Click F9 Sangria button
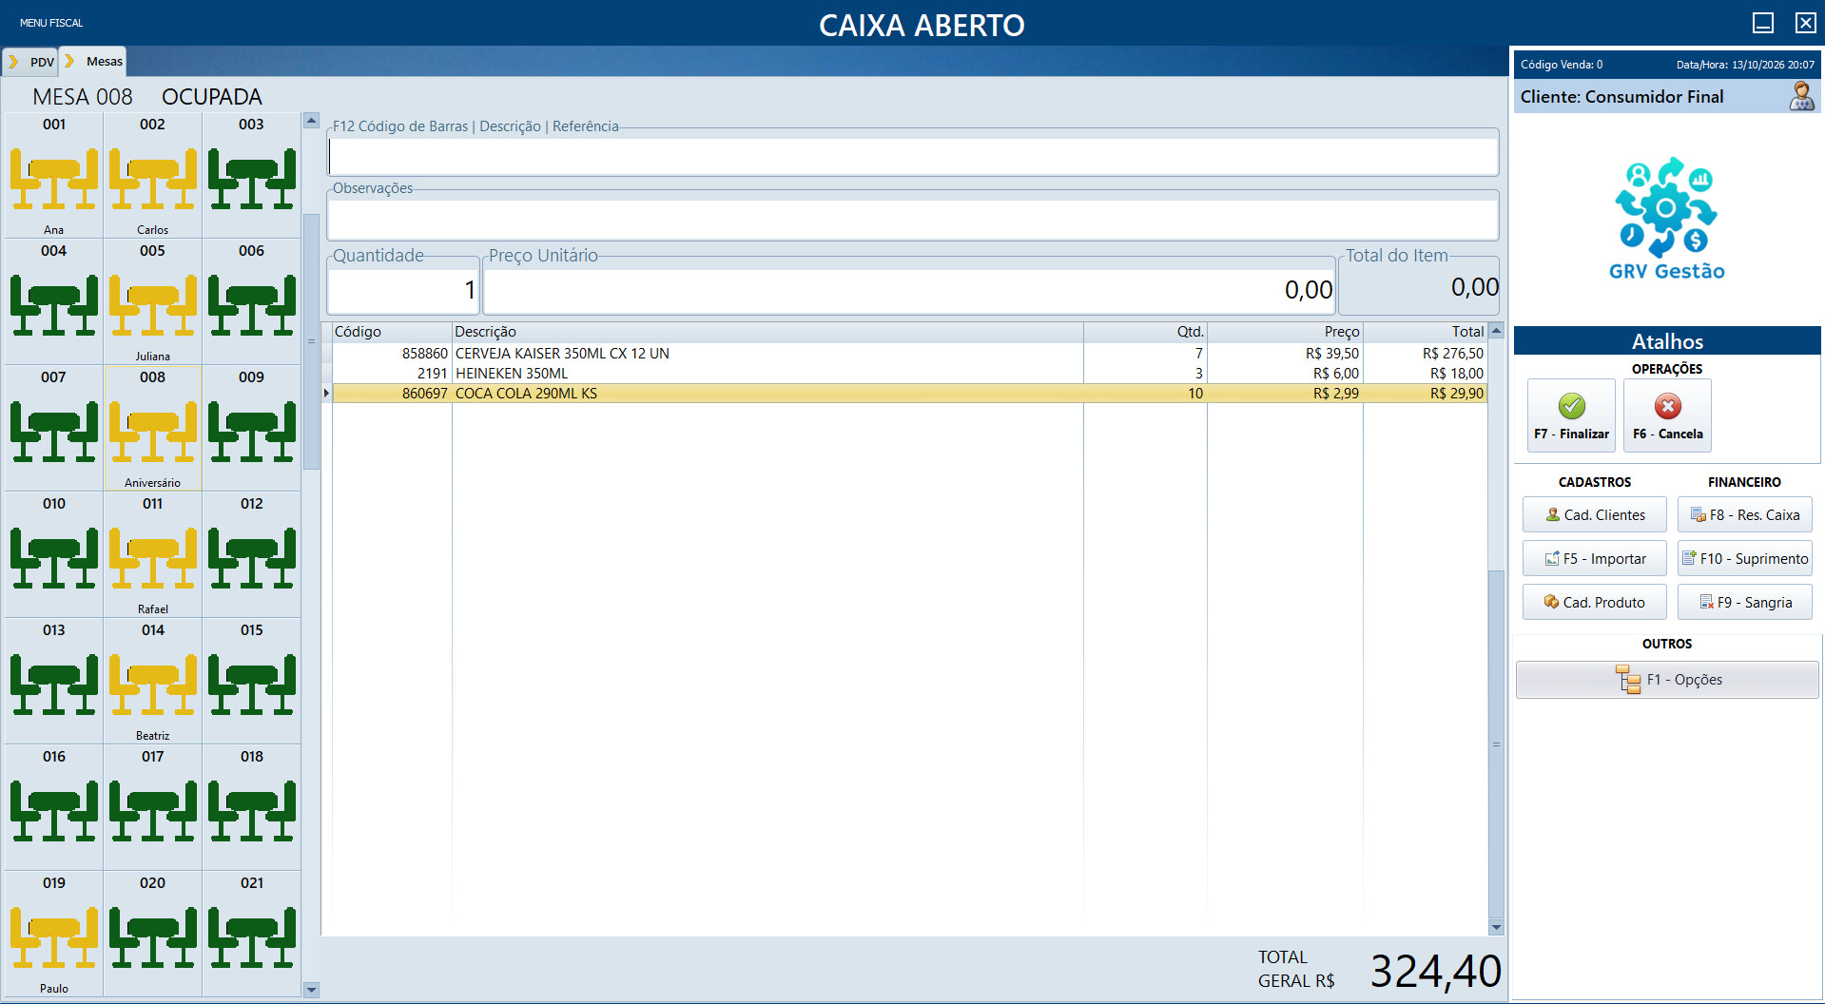This screenshot has width=1825, height=1004. point(1744,602)
